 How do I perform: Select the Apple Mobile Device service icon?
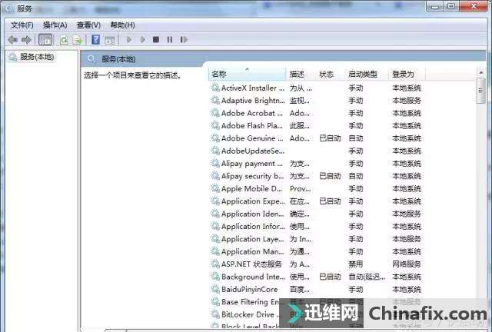(215, 188)
